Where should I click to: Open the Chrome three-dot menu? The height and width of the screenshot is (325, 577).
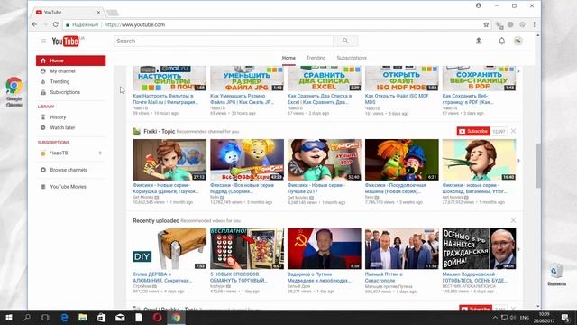point(534,24)
